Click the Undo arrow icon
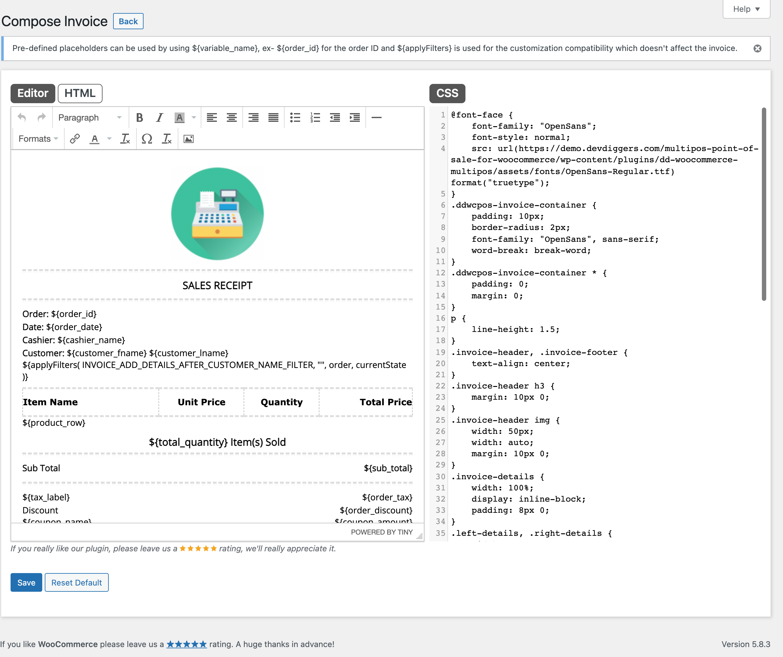 click(x=22, y=118)
